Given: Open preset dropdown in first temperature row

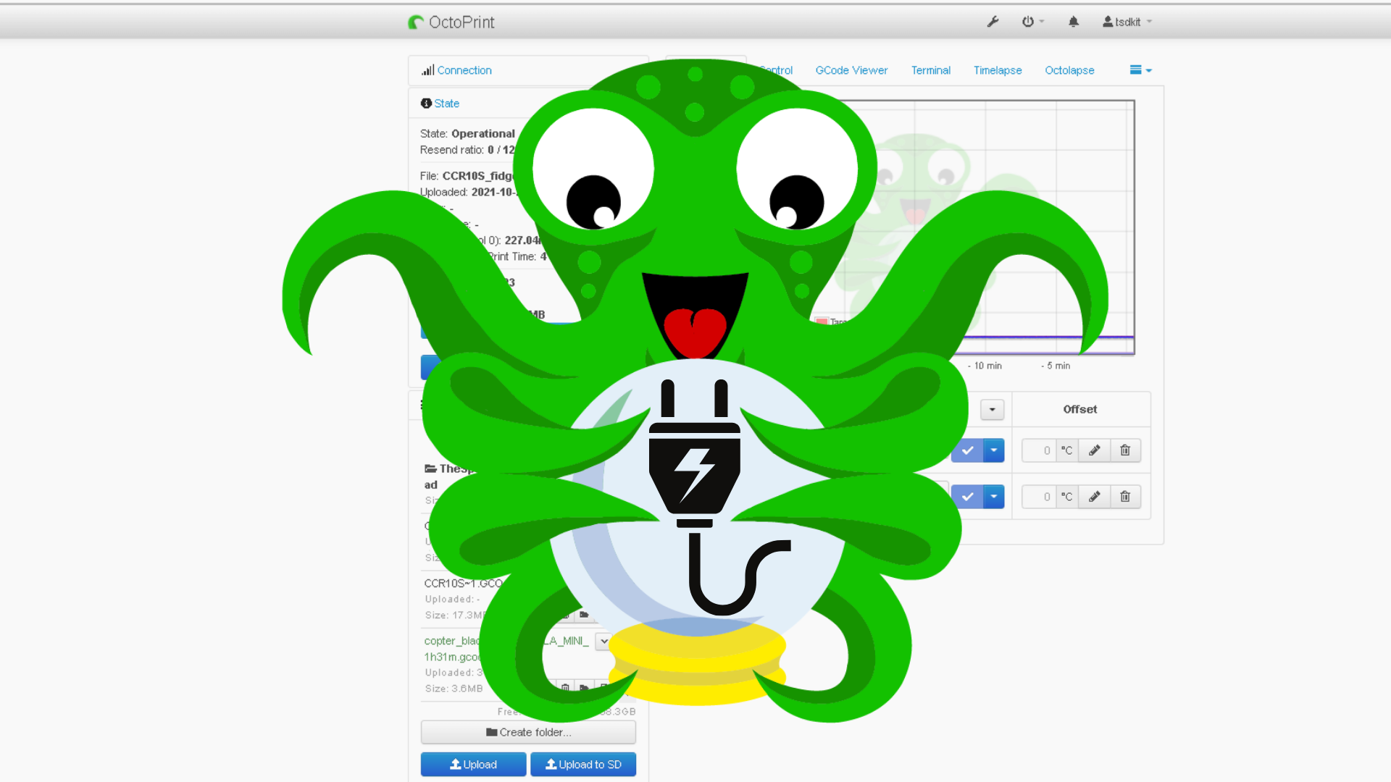Looking at the screenshot, I should 994,450.
